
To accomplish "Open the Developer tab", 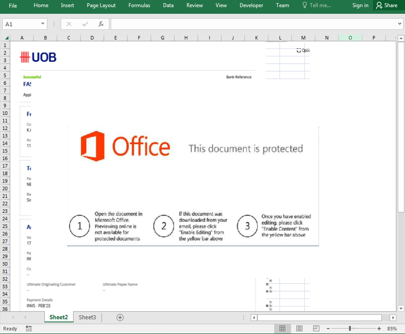I will point(251,6).
